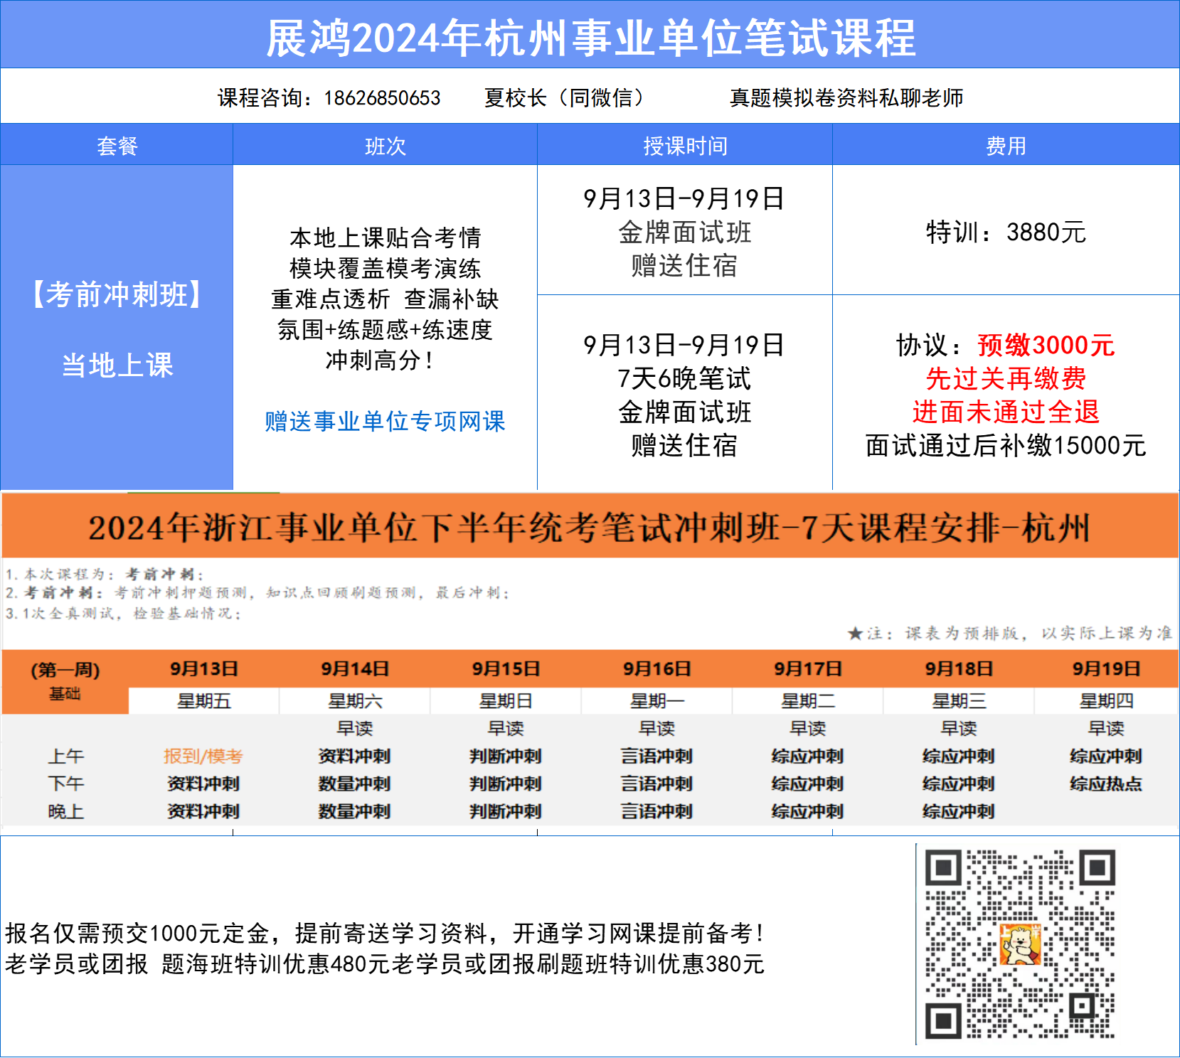This screenshot has width=1180, height=1058.
Task: Click the 授课时间 column header
Action: coord(685,146)
